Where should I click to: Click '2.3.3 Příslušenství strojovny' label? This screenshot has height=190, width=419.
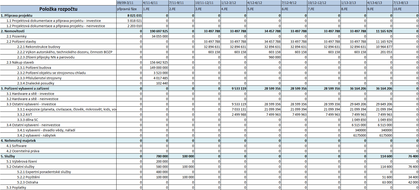(39, 78)
